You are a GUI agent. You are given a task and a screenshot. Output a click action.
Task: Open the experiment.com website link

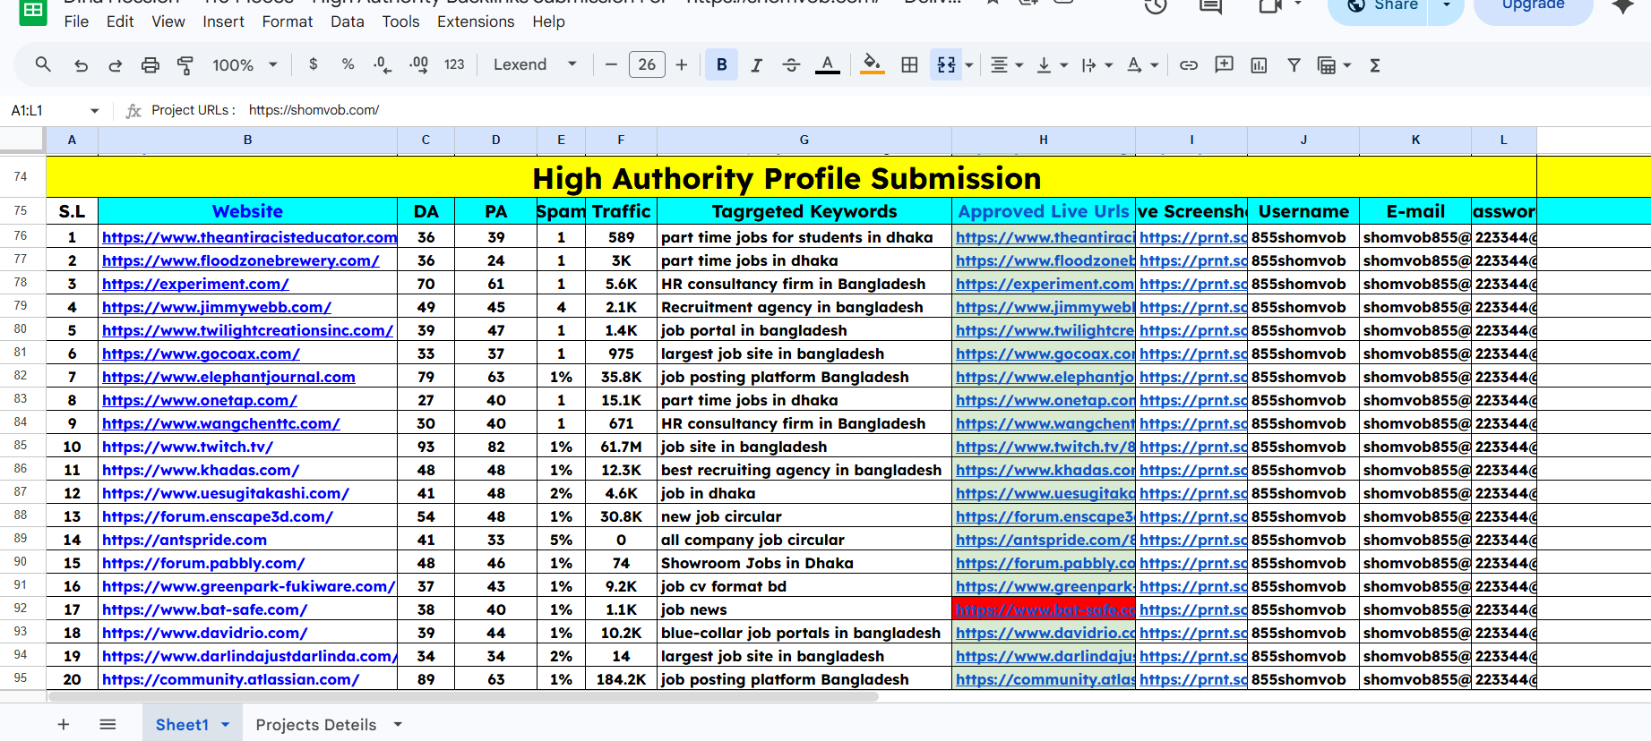click(x=195, y=284)
